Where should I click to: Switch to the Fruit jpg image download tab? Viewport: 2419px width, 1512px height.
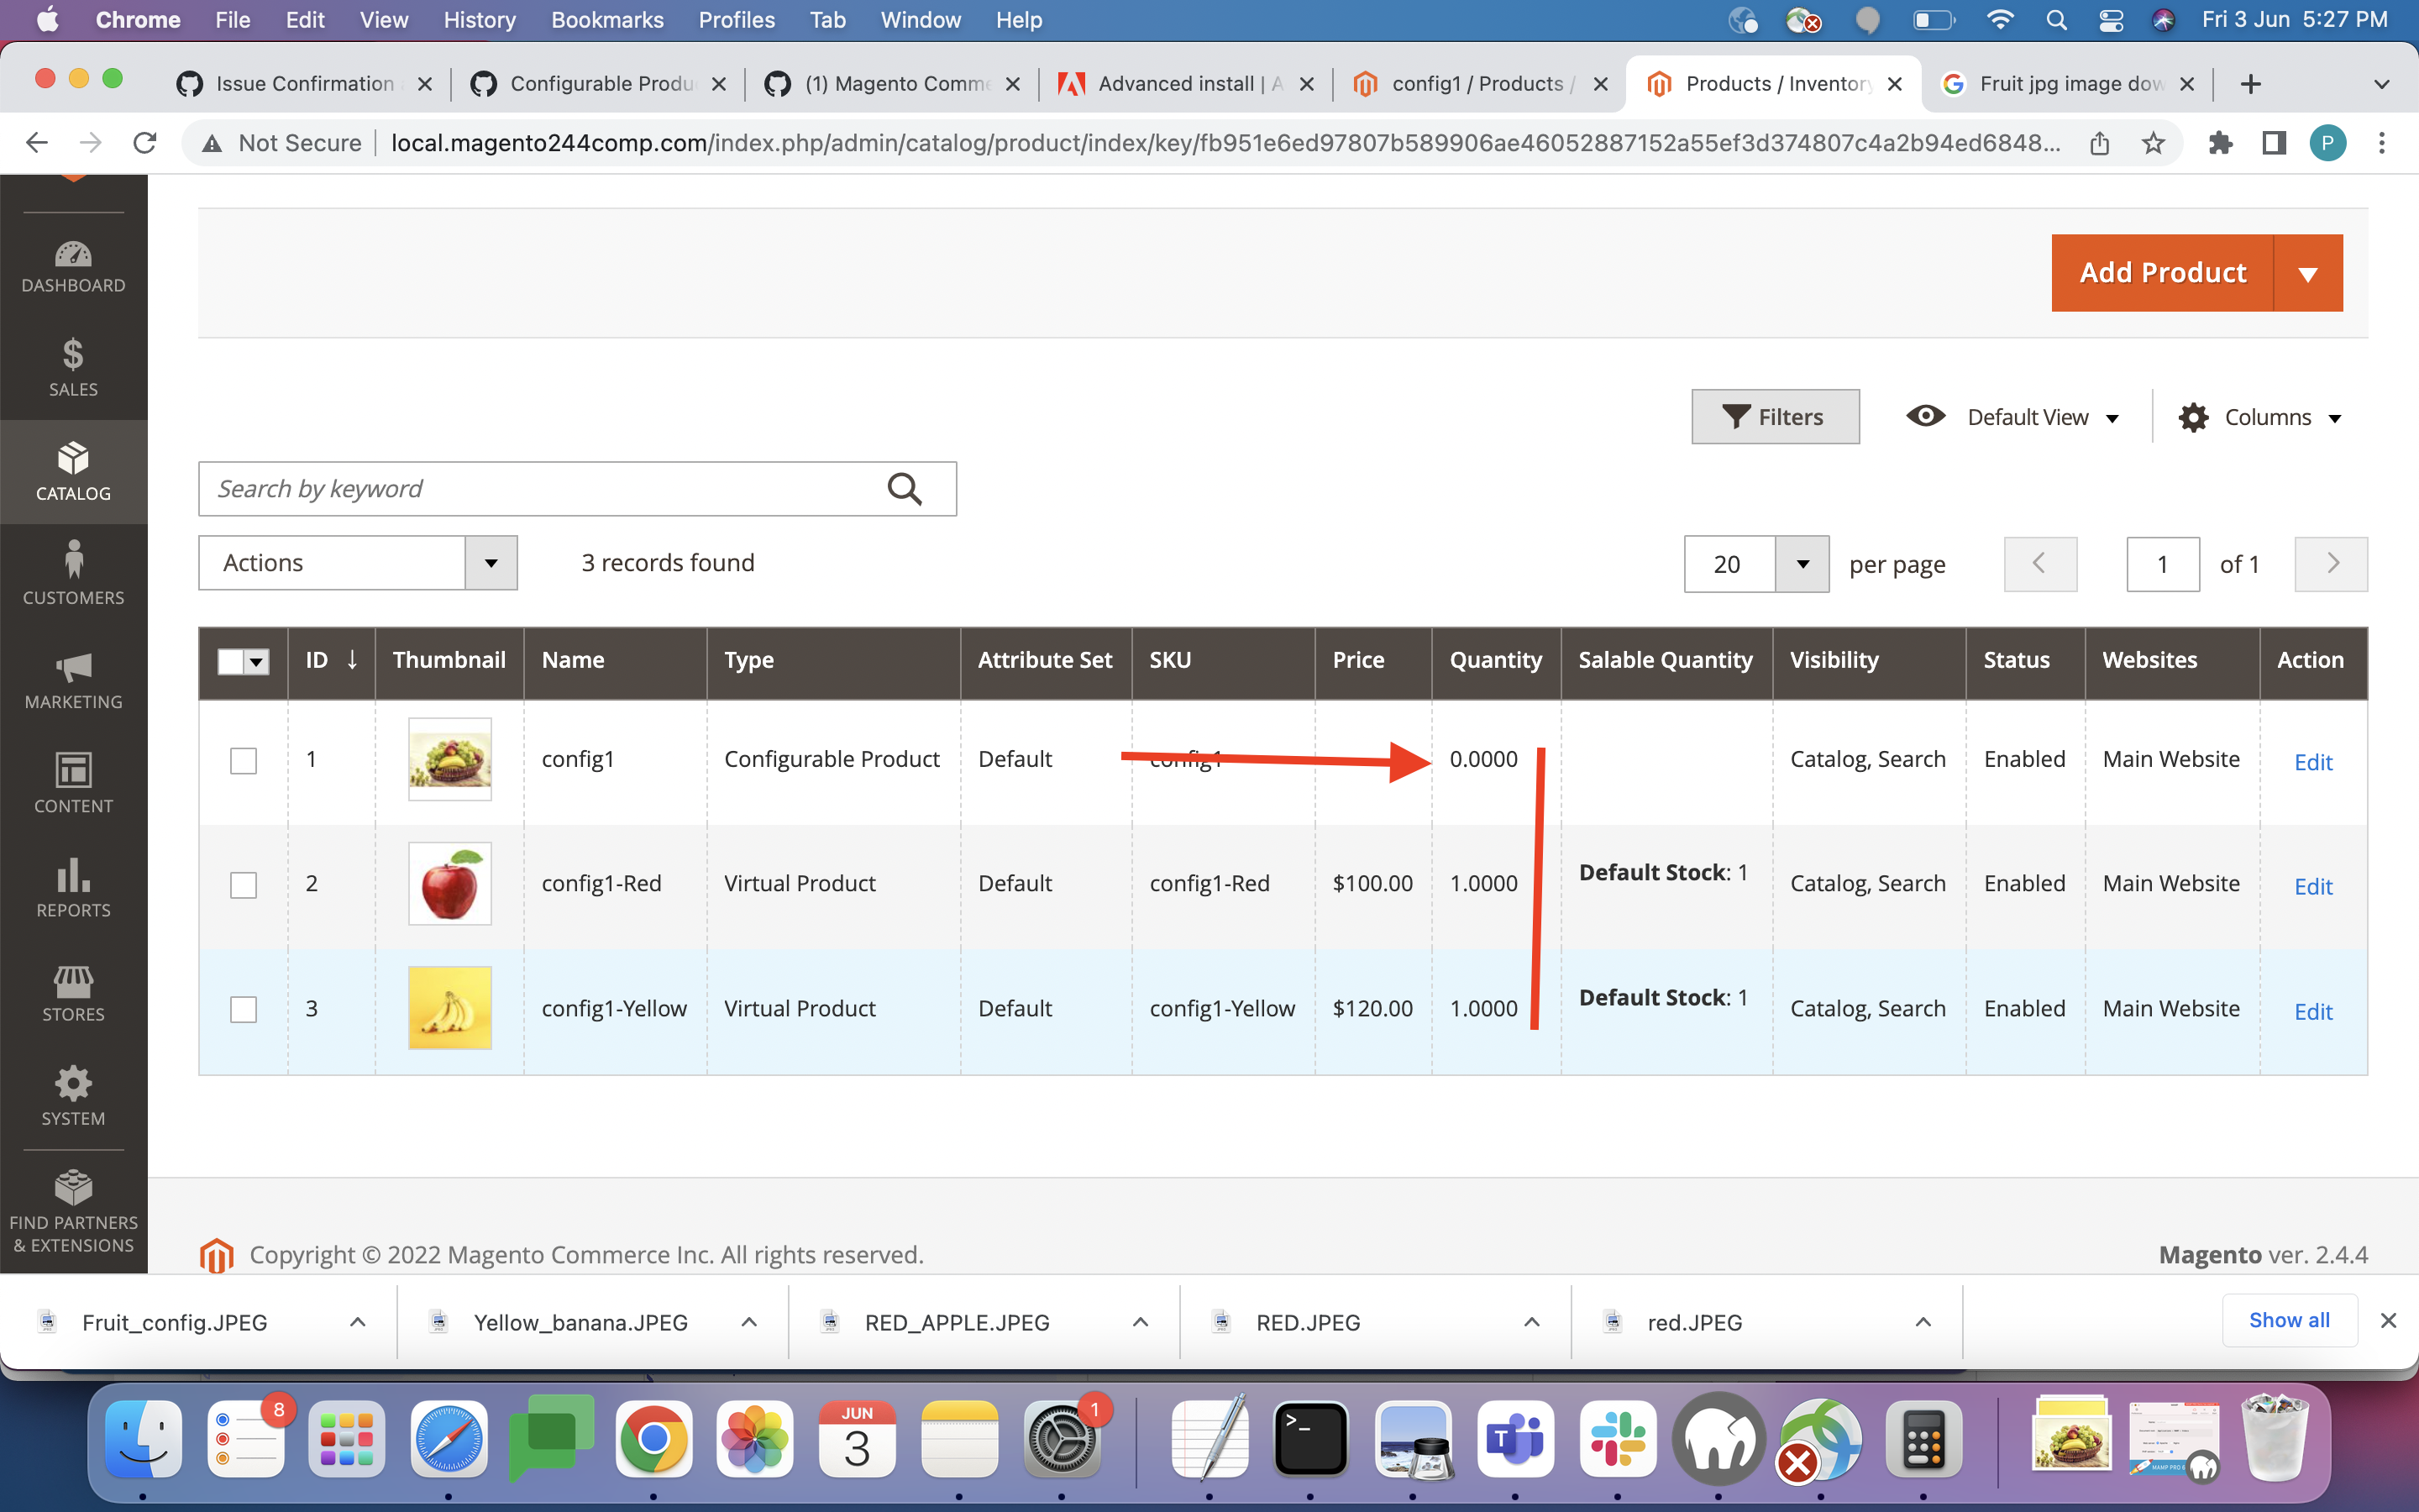click(x=2065, y=84)
